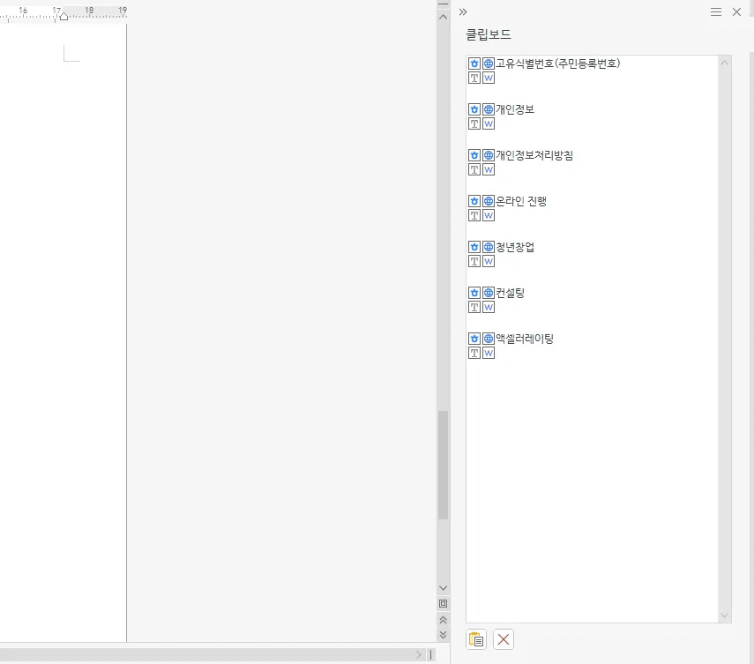Click the 청년창업 clipboard entry
Viewport: 754px width, 664px height.
click(515, 247)
